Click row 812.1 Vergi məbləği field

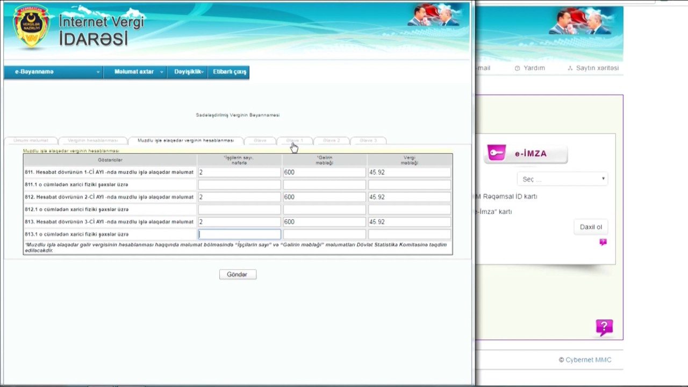pos(410,210)
